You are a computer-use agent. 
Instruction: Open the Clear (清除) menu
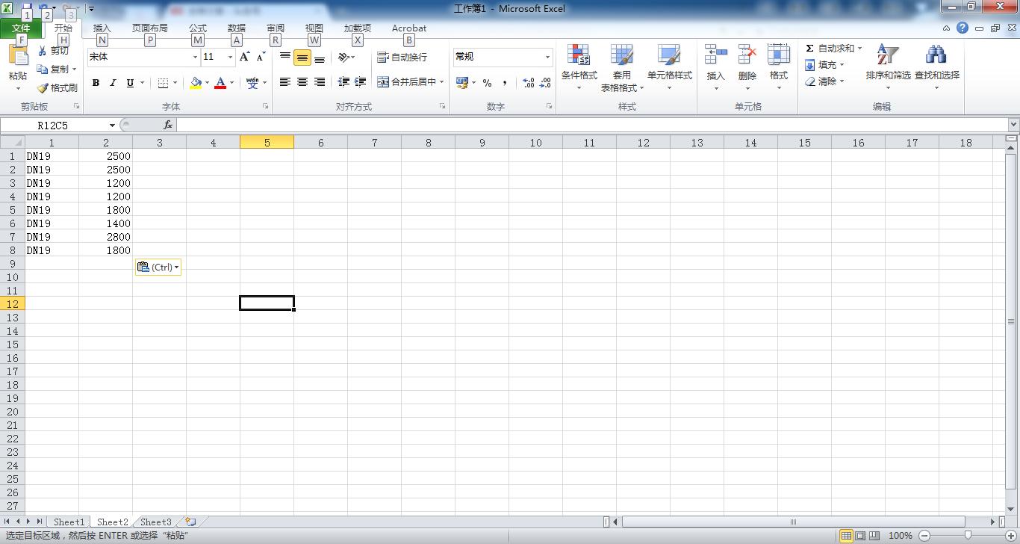tap(824, 81)
